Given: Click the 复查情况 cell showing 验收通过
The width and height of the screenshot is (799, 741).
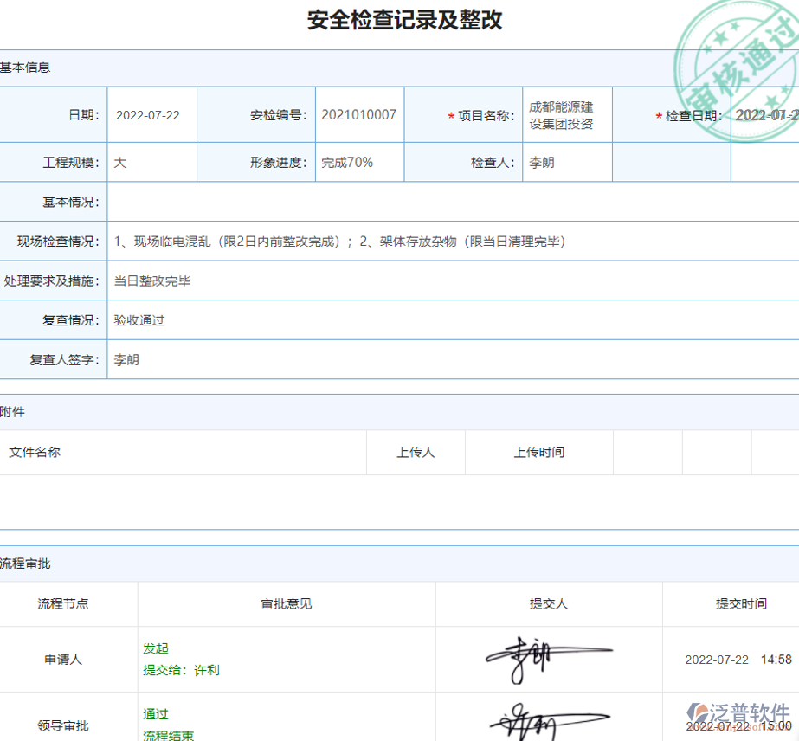Looking at the screenshot, I should pyautogui.click(x=139, y=320).
